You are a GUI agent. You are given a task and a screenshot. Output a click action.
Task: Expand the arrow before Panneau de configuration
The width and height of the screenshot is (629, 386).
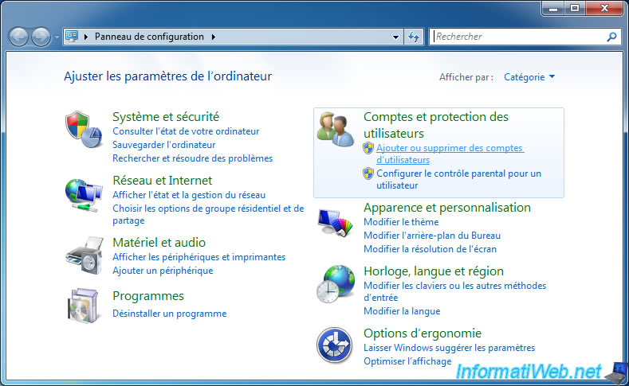[x=86, y=37]
